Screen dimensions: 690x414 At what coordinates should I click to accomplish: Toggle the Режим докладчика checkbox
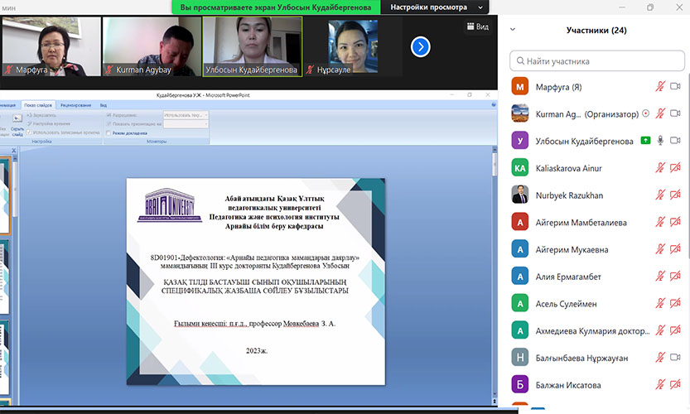[x=109, y=132]
